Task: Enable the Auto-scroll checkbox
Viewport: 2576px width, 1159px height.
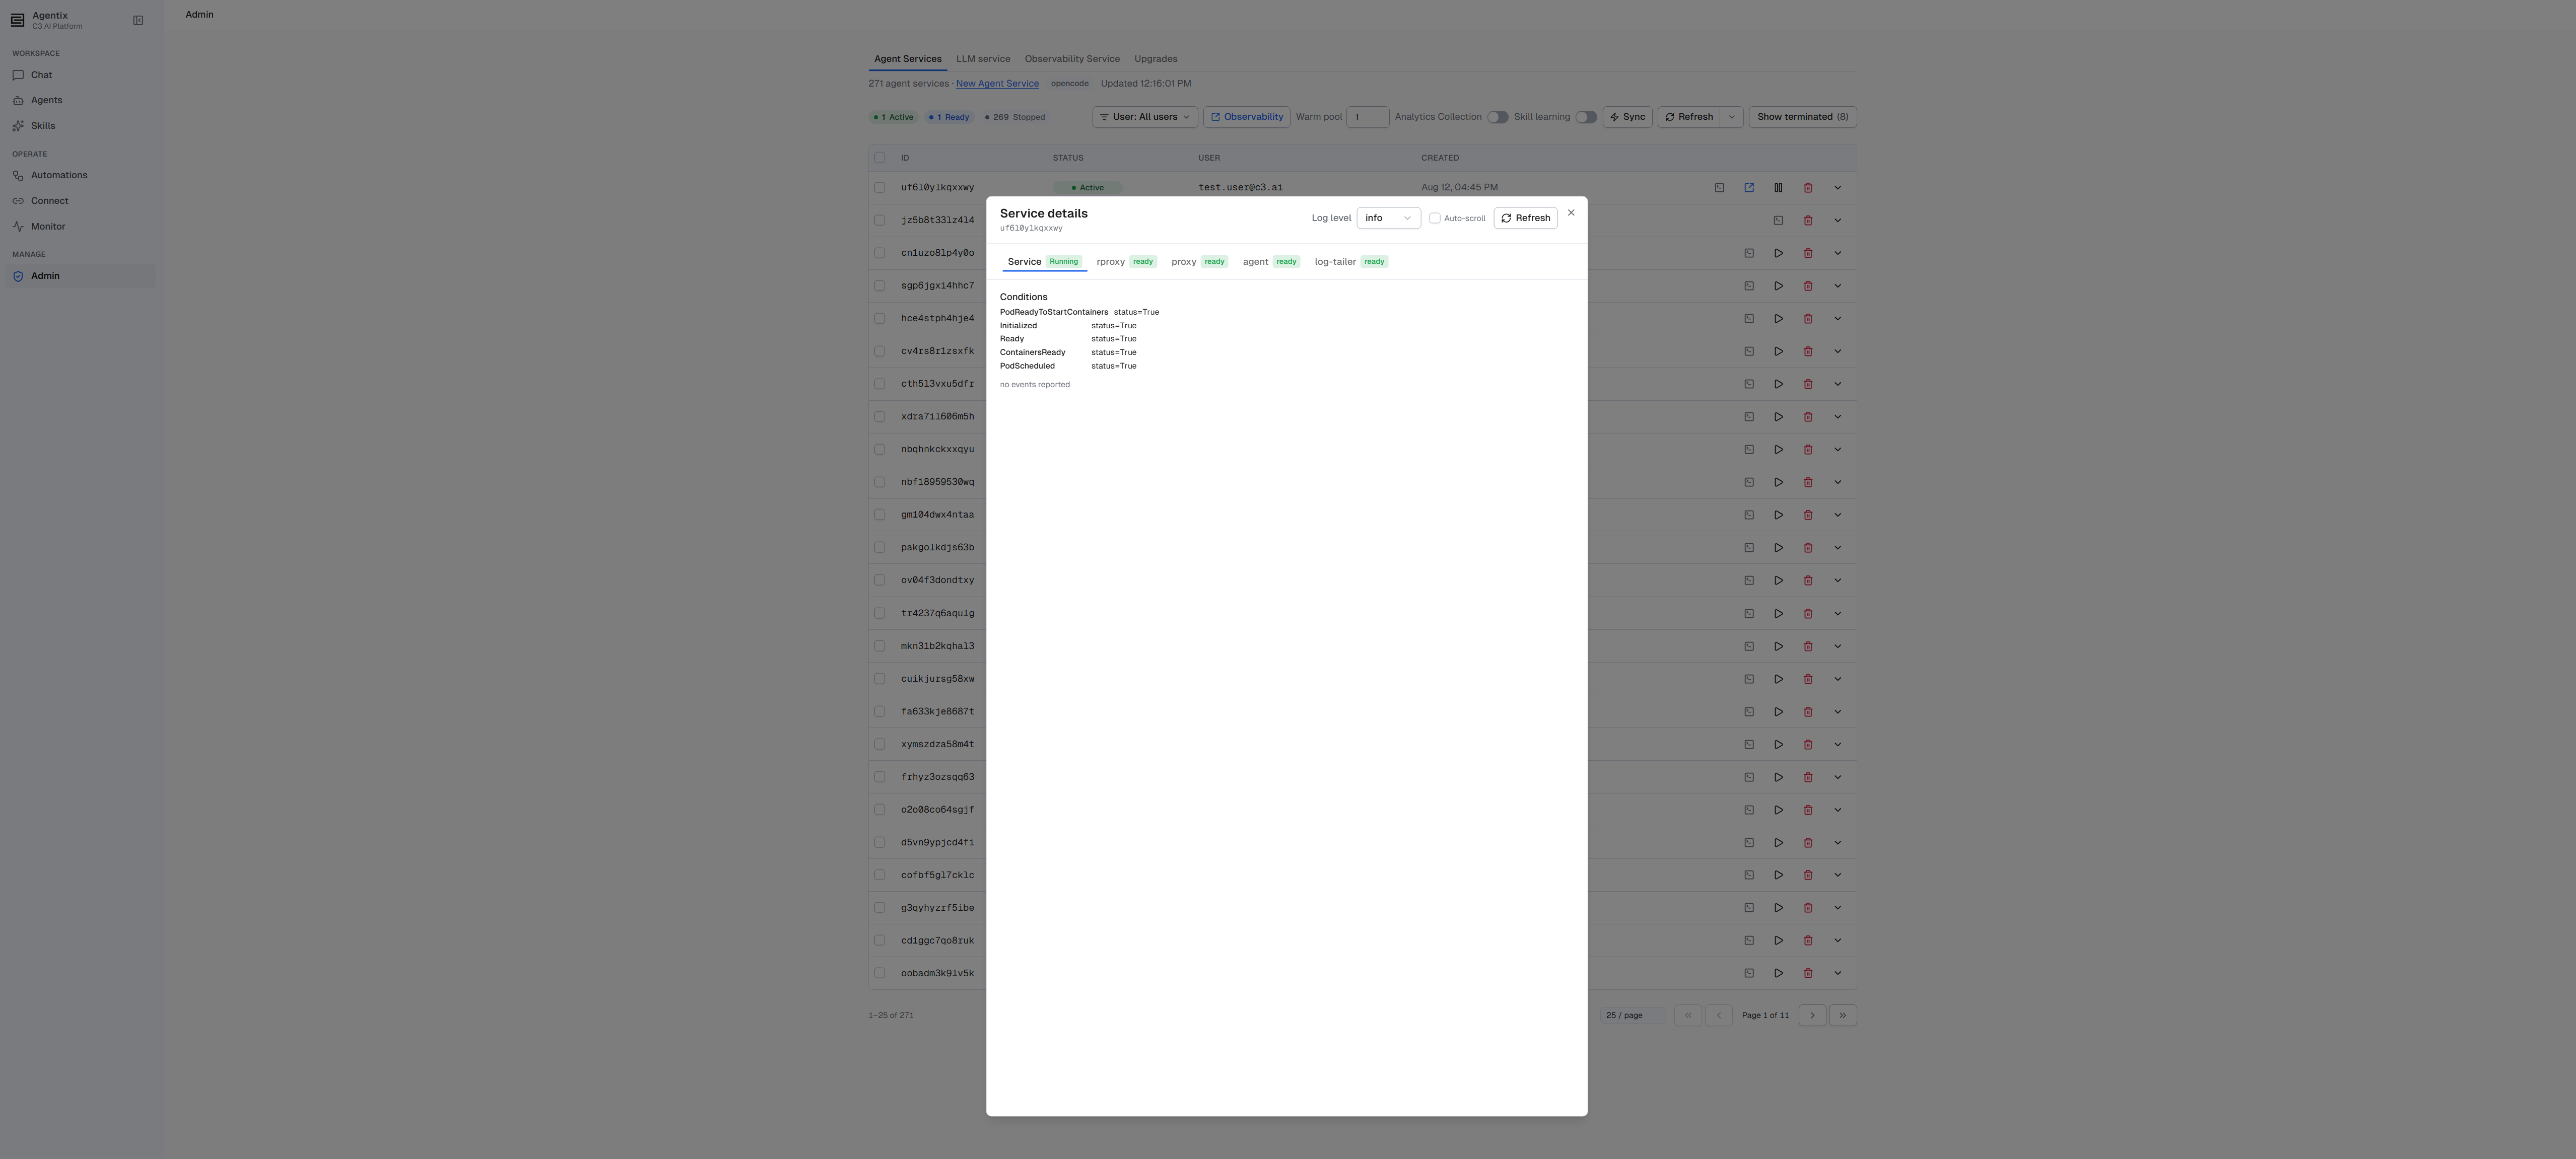Action: click(x=1434, y=218)
